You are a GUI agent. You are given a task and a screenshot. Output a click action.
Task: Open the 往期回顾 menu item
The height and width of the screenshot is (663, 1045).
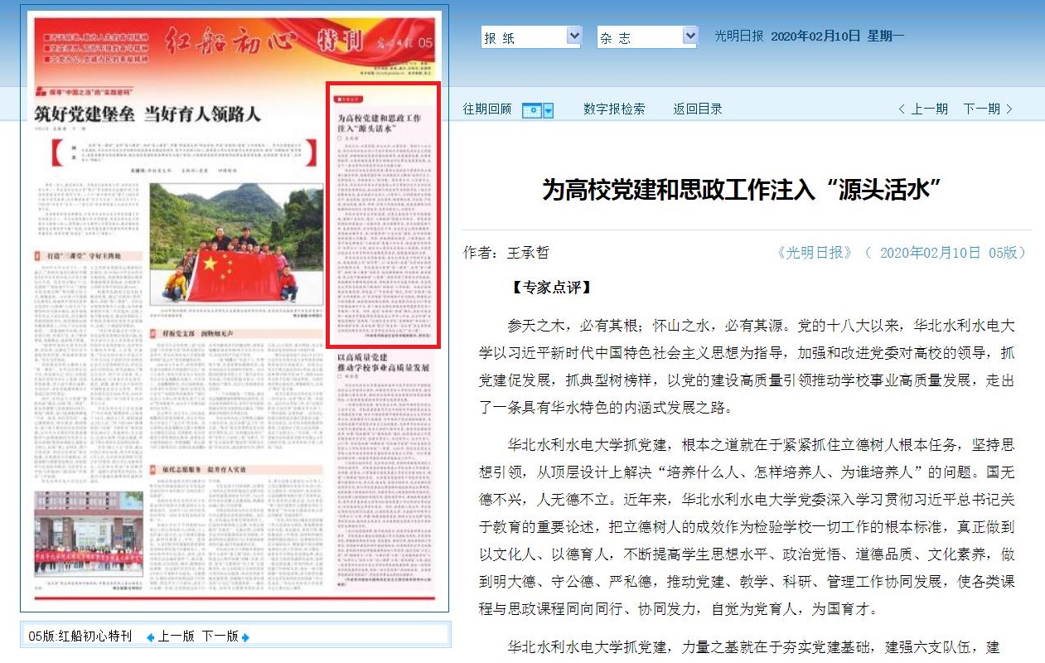[486, 108]
